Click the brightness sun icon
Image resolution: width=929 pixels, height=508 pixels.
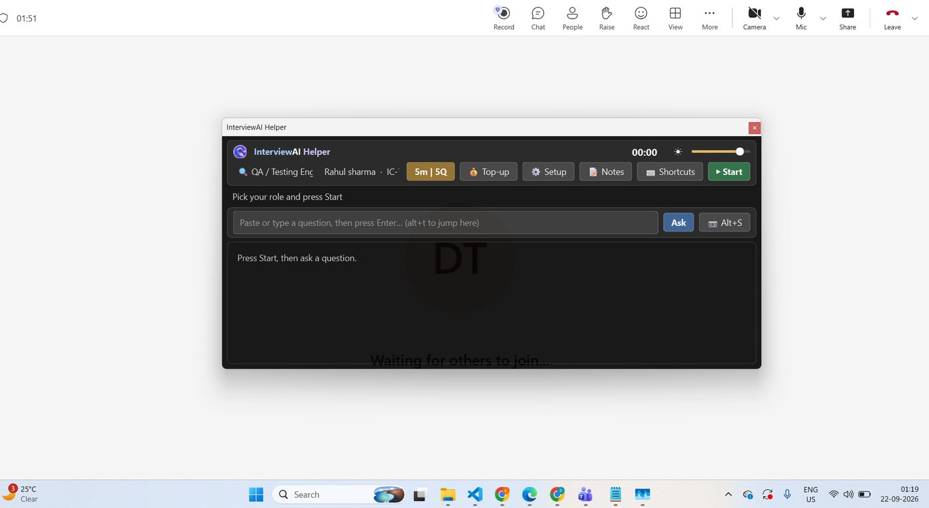[678, 152]
